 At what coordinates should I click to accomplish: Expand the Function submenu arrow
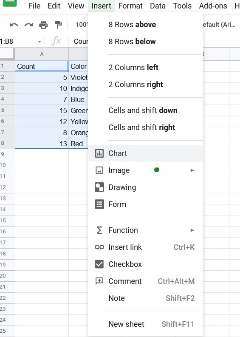[192, 230]
